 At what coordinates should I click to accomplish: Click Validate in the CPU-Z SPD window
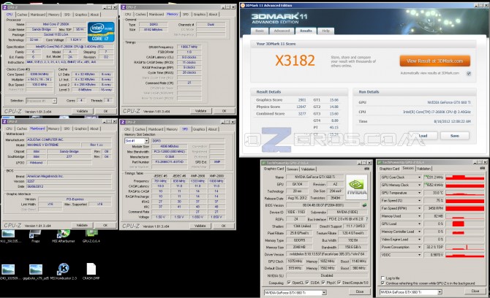tap(200, 226)
